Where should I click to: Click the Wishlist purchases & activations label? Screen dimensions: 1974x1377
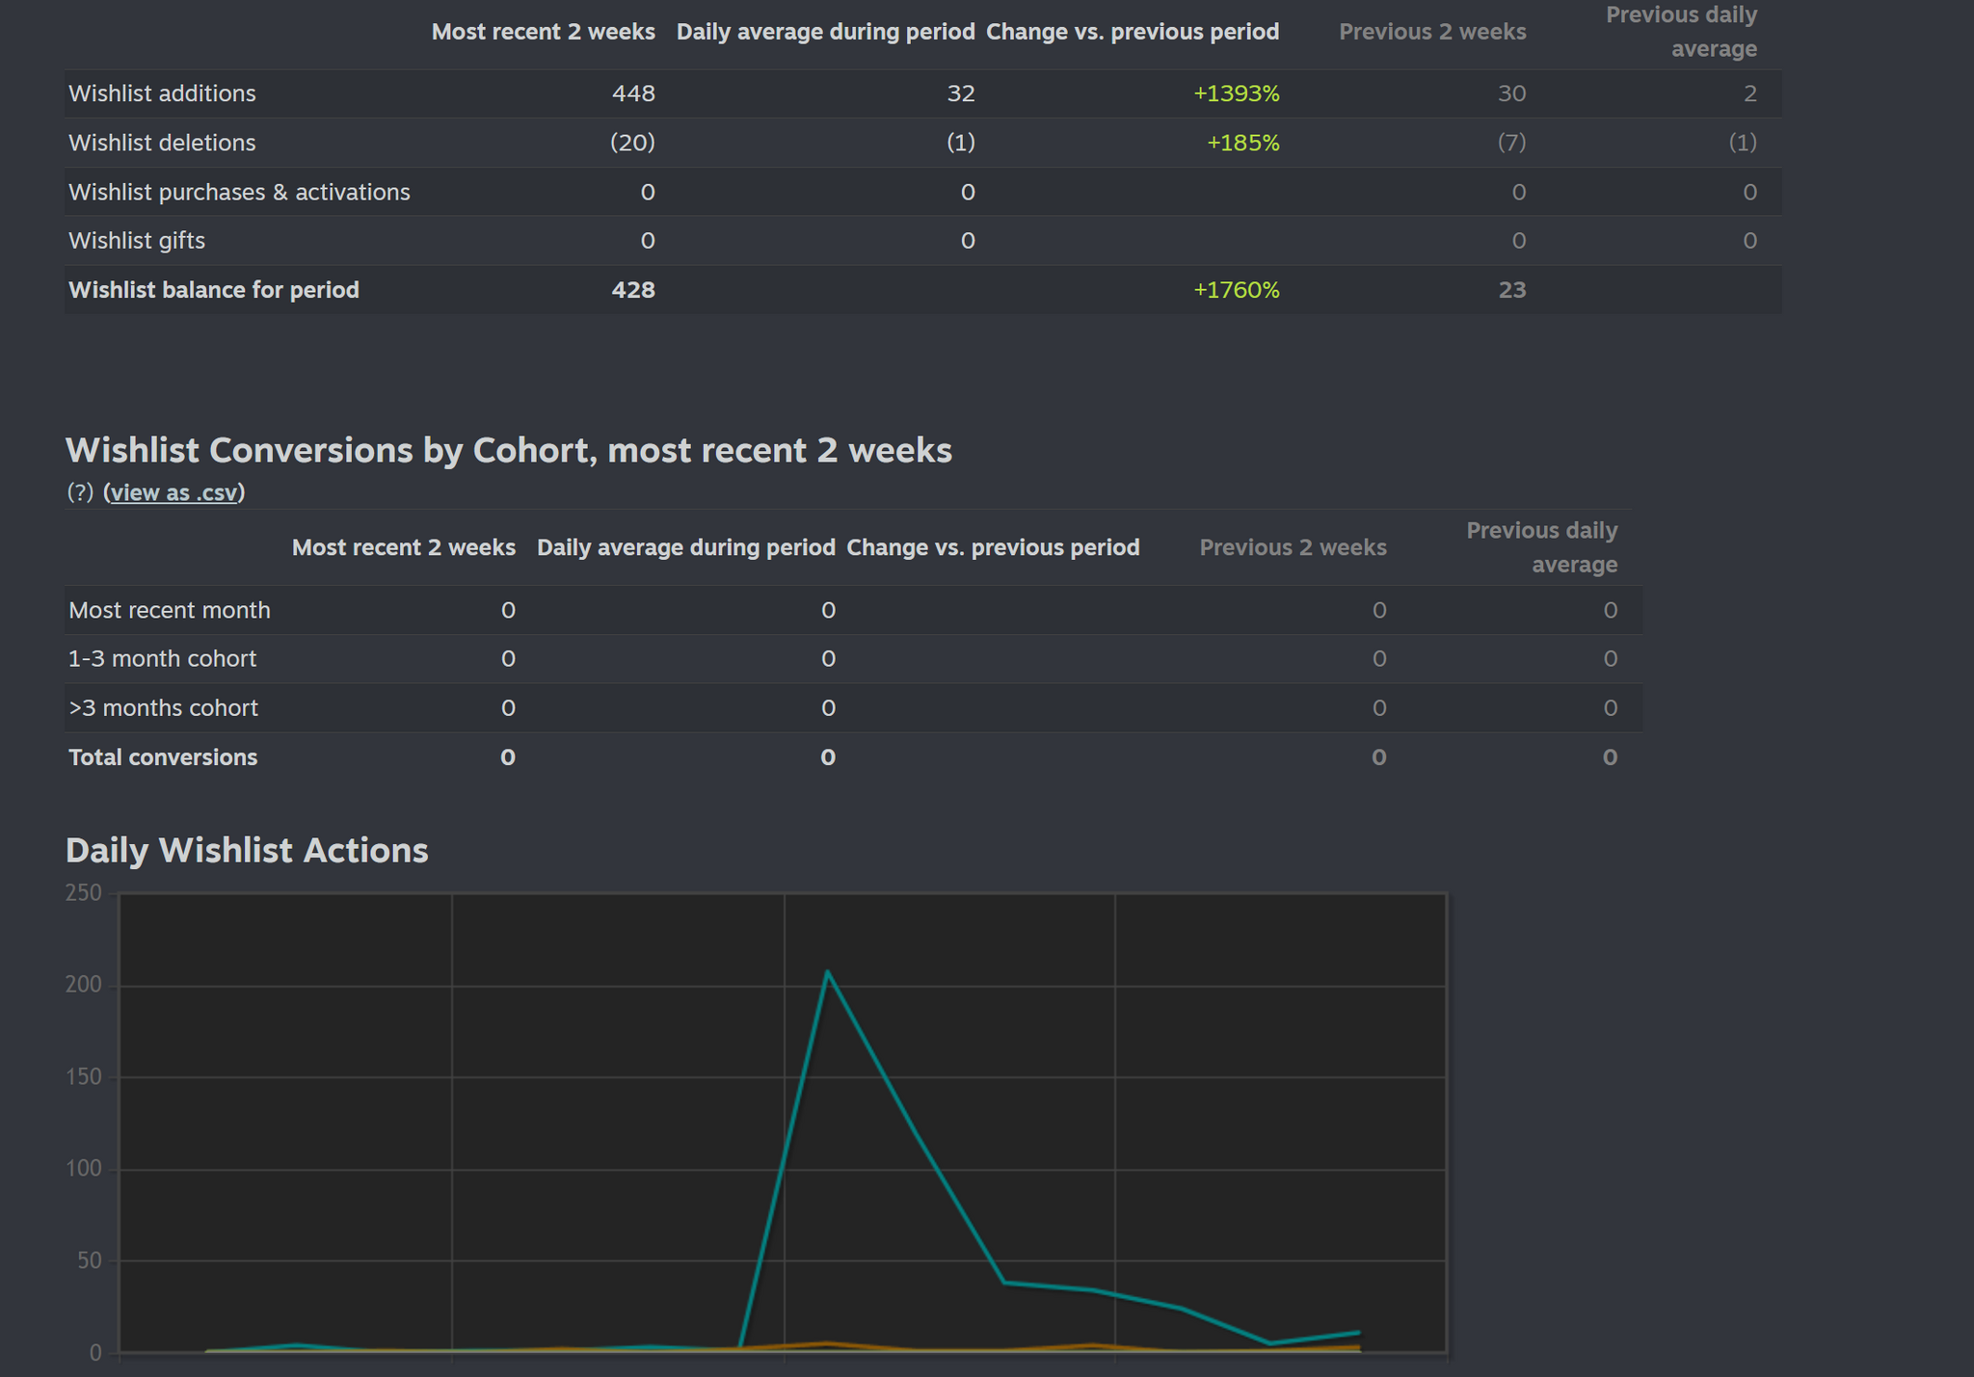tap(239, 192)
